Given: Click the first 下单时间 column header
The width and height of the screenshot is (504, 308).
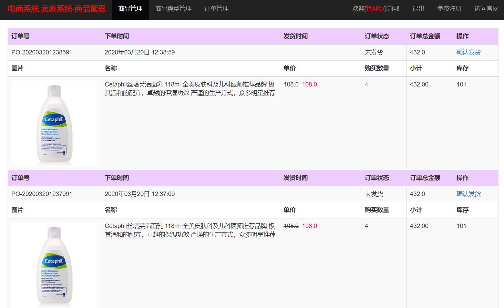Looking at the screenshot, I should [x=117, y=36].
